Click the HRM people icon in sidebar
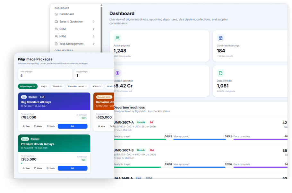Viewport: 292px width, 193px height. pos(56,36)
